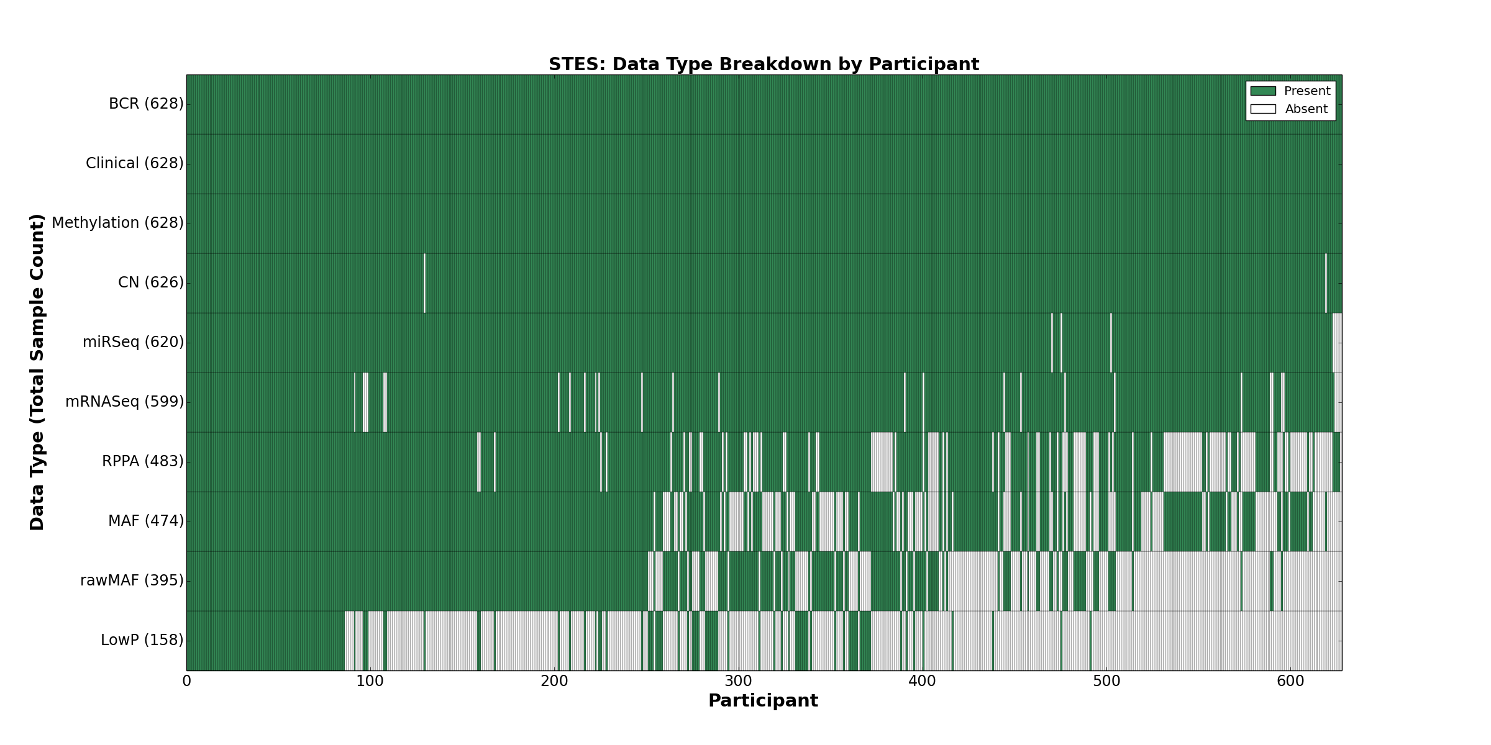Click the chart title text
The image size is (1491, 745).
click(764, 65)
